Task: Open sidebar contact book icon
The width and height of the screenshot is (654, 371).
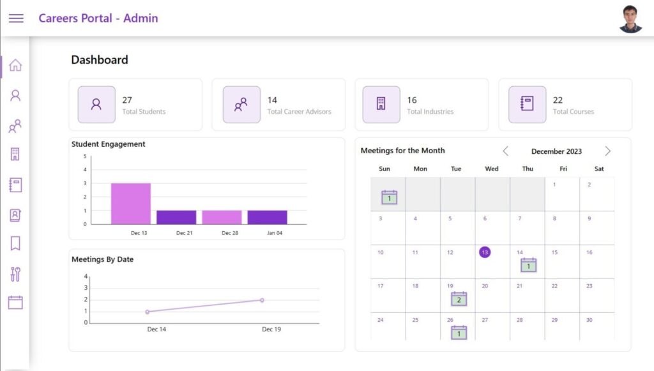Action: click(x=15, y=215)
